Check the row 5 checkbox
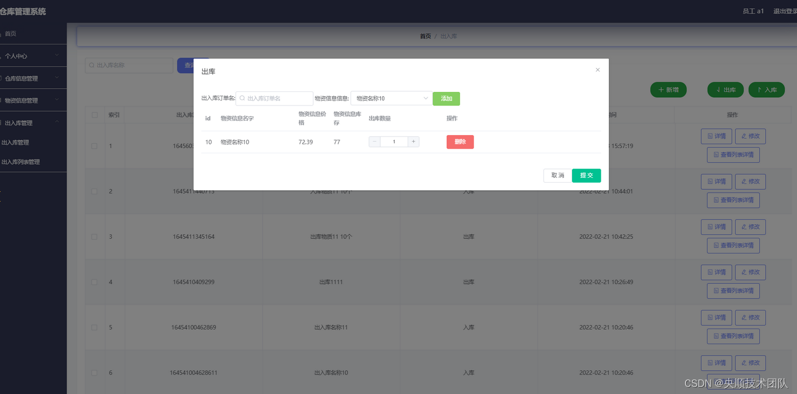Screen dimensions: 797x394 [95, 328]
